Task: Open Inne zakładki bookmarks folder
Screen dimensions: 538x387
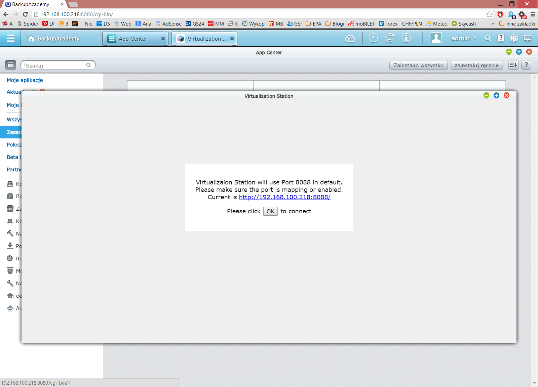Action: 517,24
